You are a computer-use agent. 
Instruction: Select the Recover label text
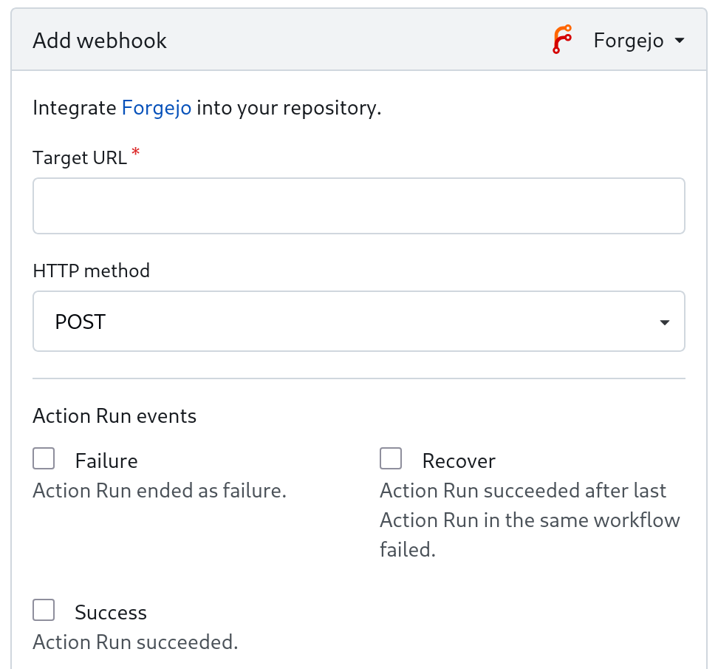pos(459,461)
